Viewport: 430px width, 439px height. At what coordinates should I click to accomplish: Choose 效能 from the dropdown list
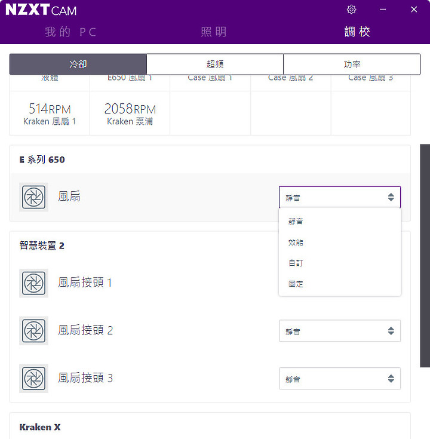point(340,242)
